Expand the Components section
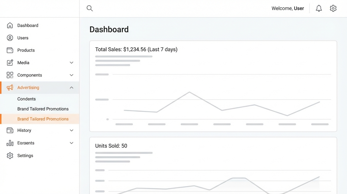 (71, 75)
